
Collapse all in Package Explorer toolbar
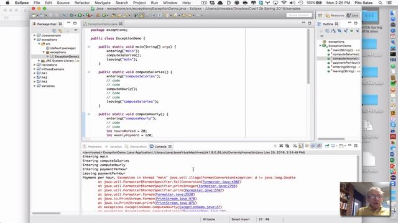tap(54, 30)
